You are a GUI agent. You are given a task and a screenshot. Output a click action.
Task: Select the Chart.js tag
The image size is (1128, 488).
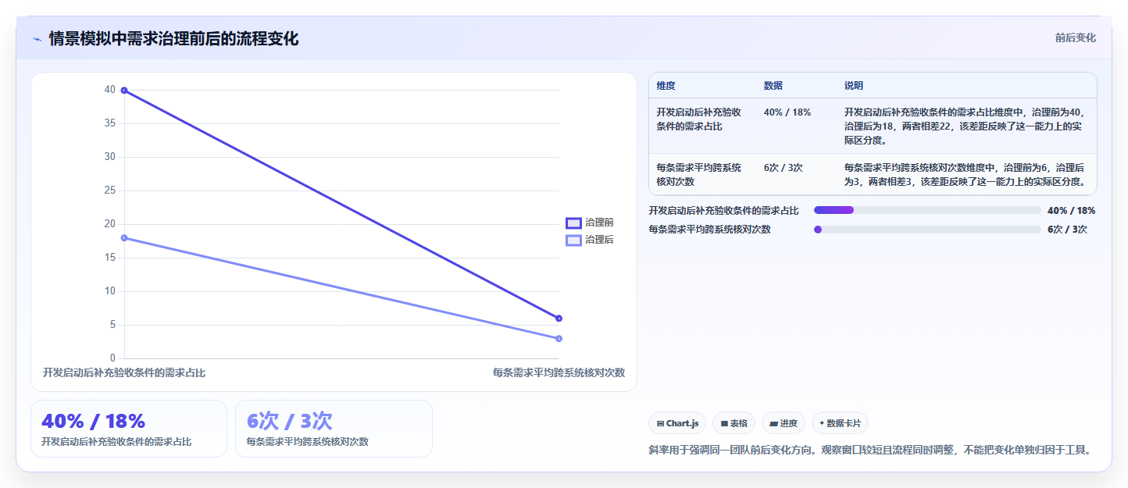(677, 423)
